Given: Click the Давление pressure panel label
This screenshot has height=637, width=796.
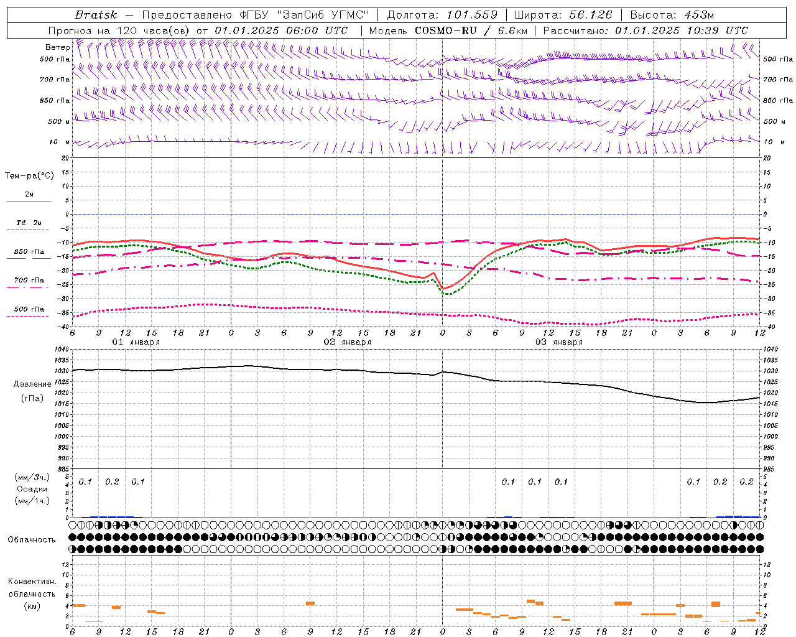Looking at the screenshot, I should point(32,384).
